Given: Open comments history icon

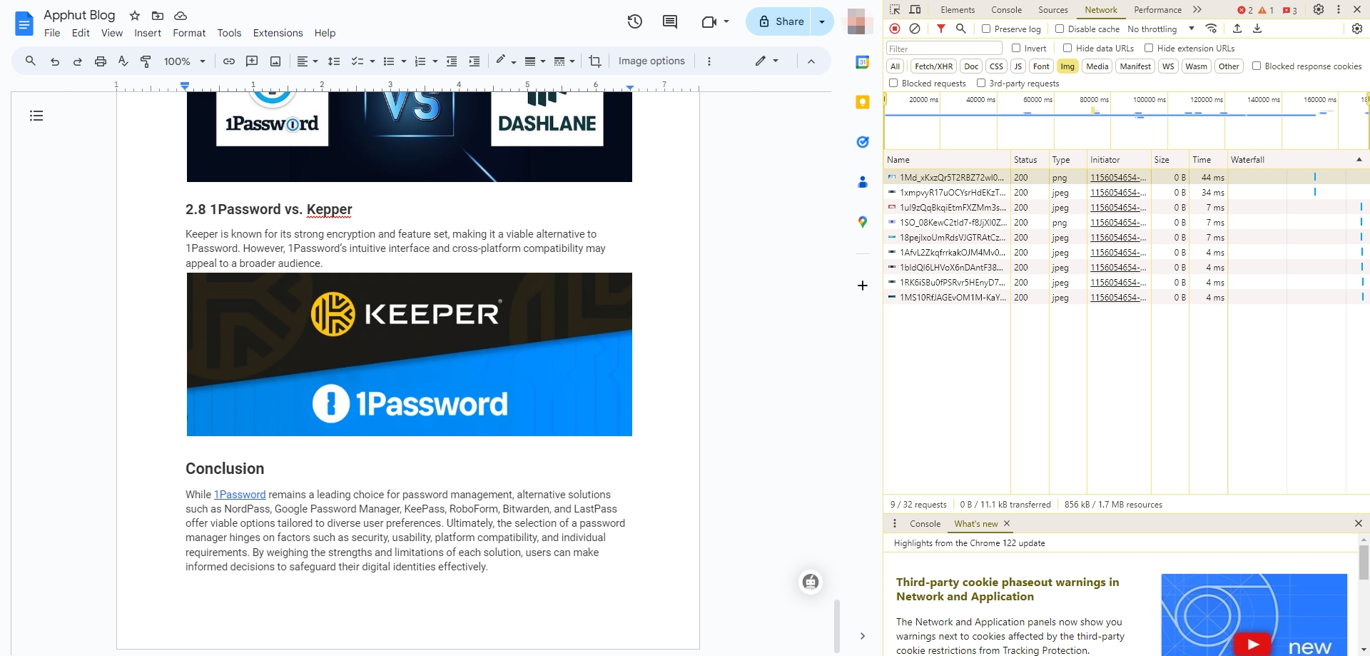Looking at the screenshot, I should (x=669, y=21).
